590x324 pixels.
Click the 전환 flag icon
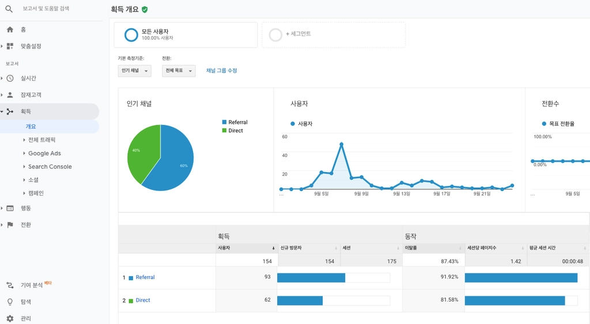point(10,225)
